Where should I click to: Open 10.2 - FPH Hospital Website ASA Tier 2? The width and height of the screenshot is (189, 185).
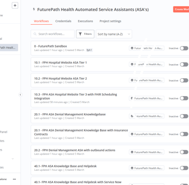[x=60, y=78]
